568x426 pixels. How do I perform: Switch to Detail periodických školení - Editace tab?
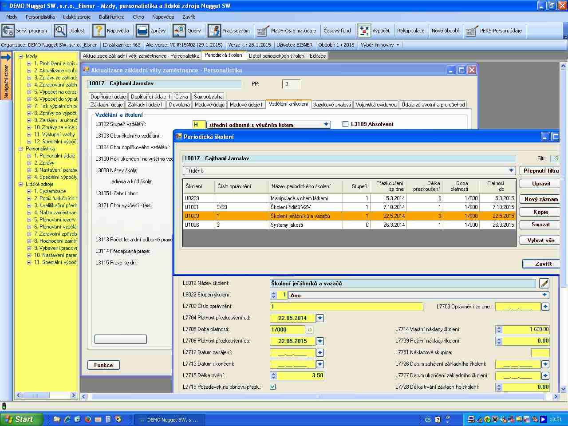point(287,56)
